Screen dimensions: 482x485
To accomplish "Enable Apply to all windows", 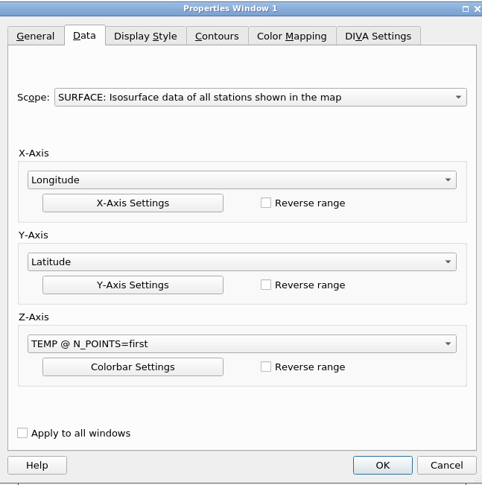I will coord(22,433).
